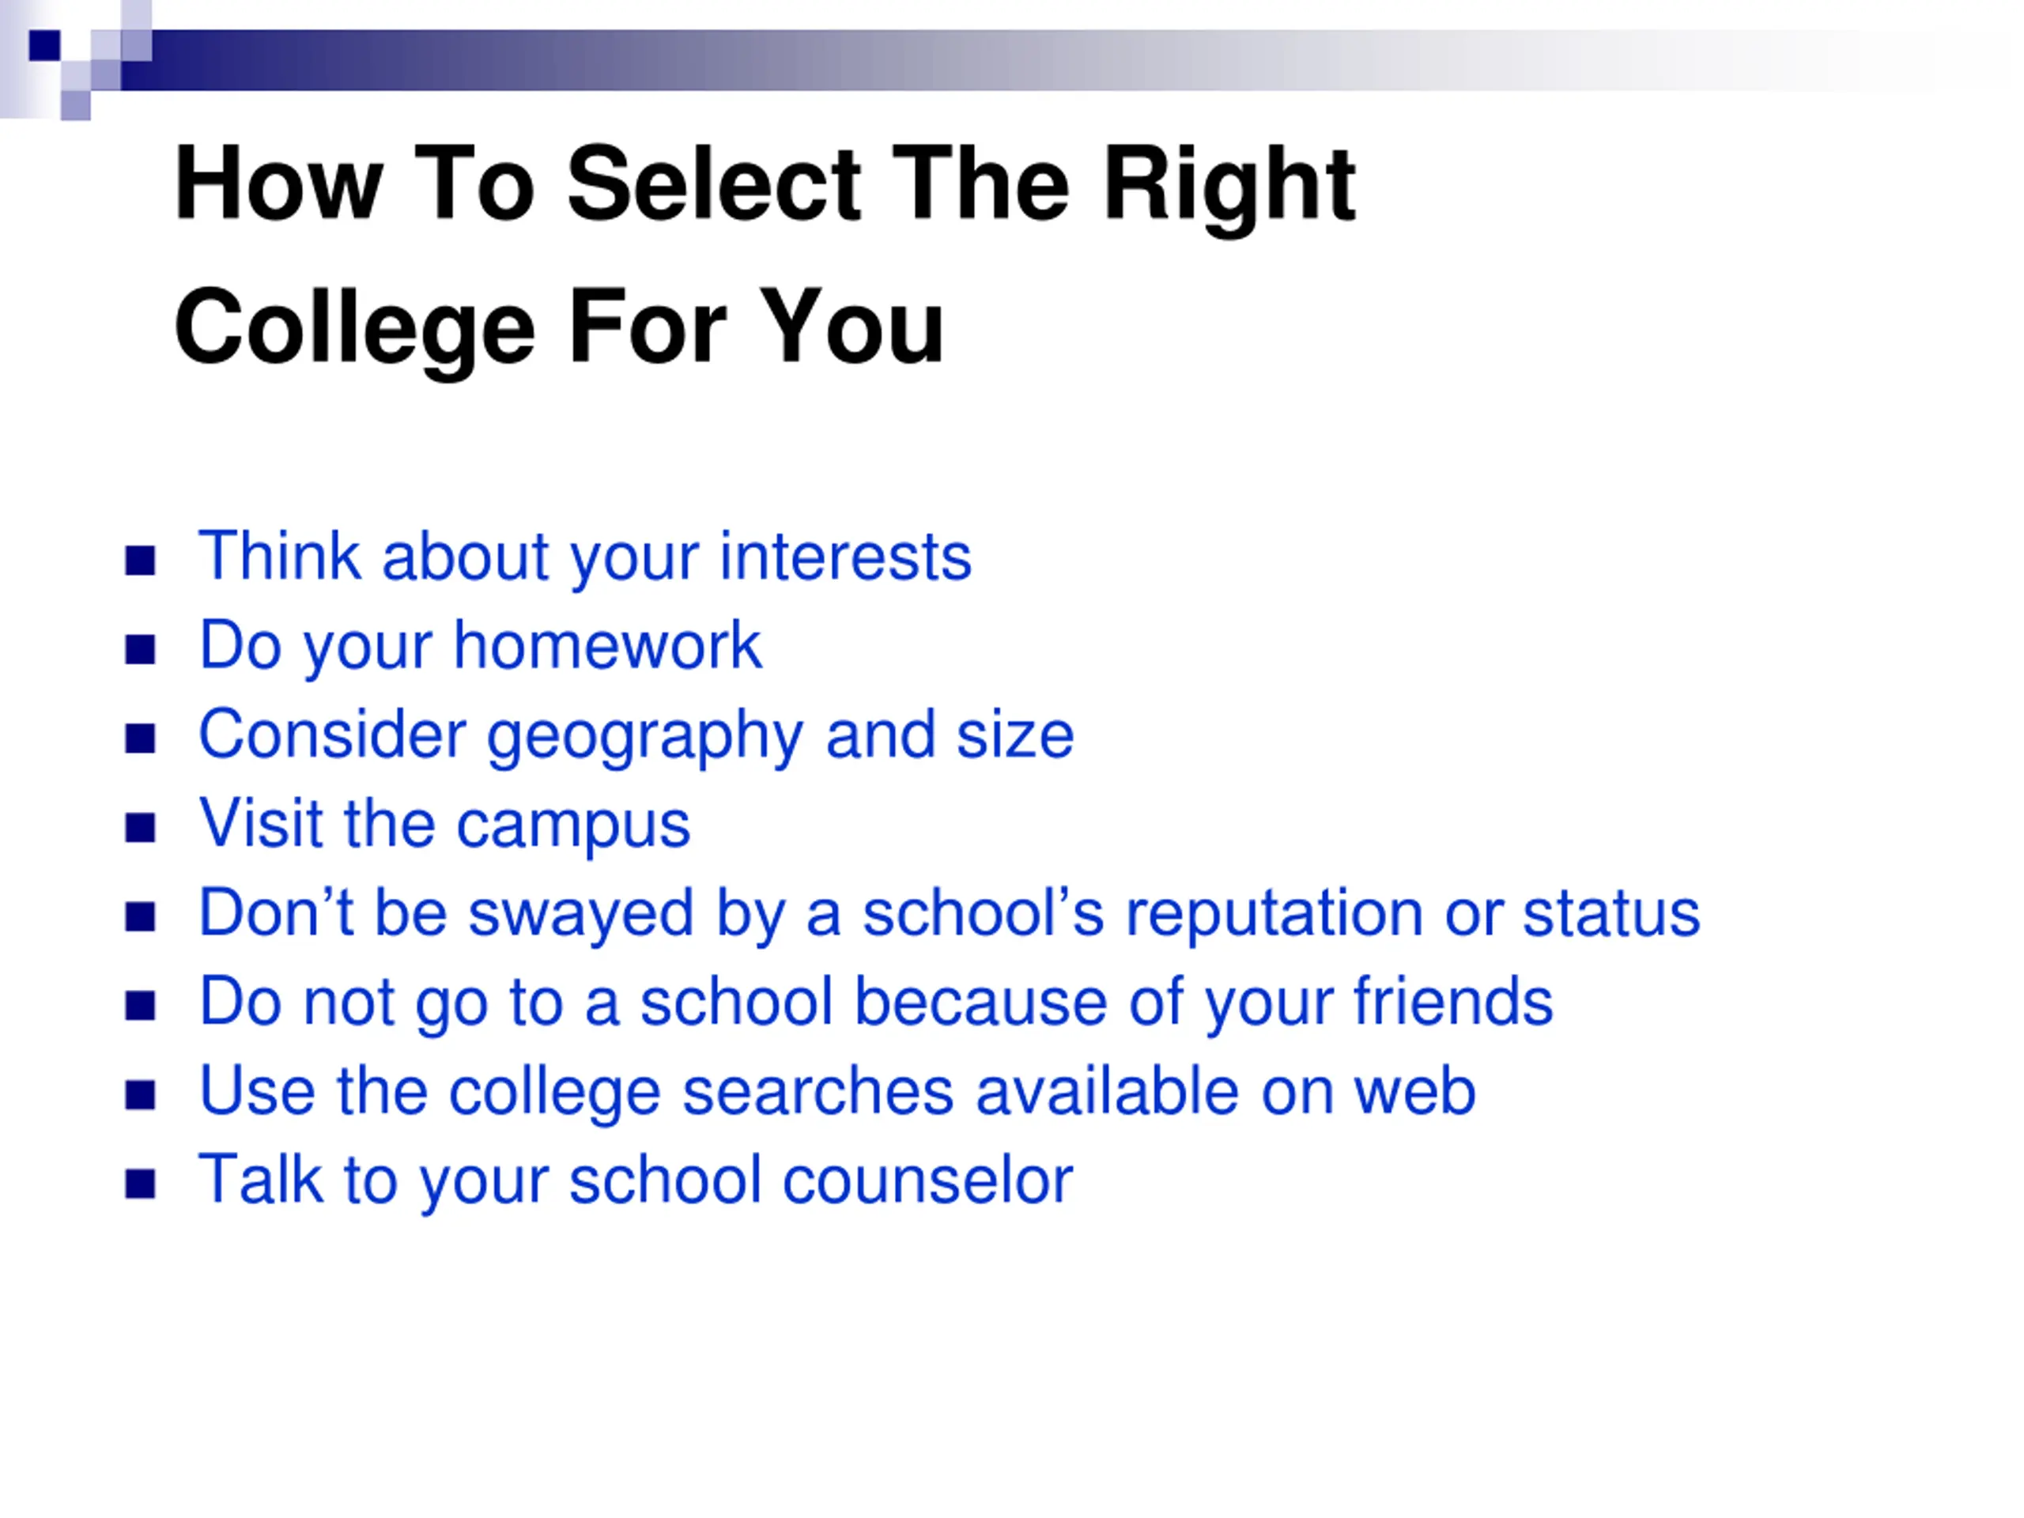Click bullet square beside 'Think about your interests'
Screen dimensions: 2024x1518
point(140,561)
